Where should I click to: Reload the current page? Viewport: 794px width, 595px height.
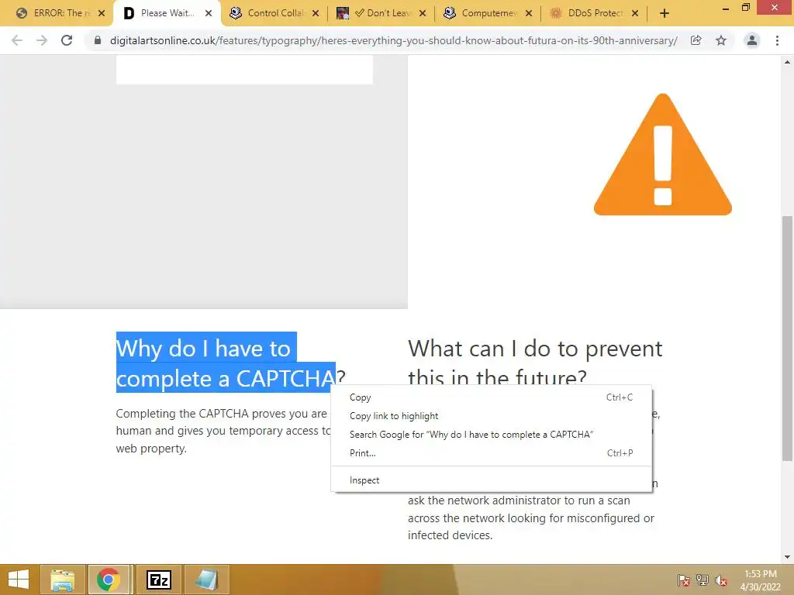[x=67, y=40]
